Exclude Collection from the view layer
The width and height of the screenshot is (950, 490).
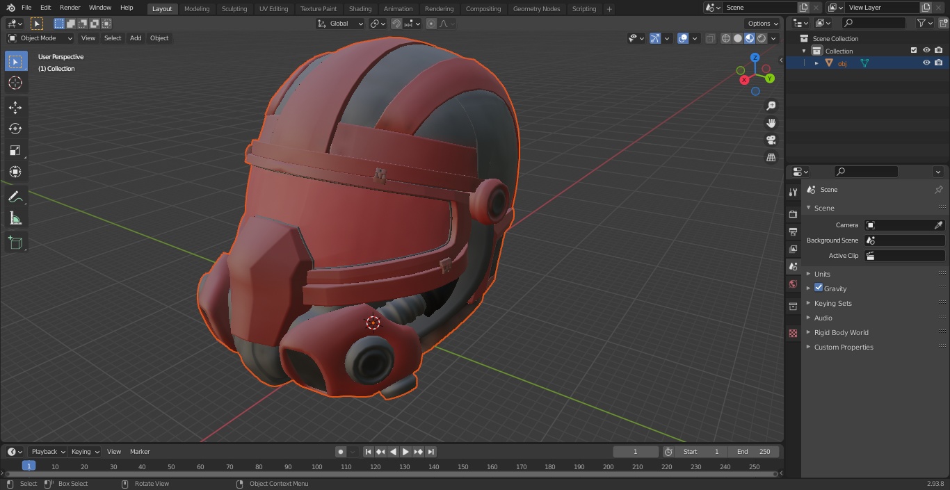[x=914, y=50]
